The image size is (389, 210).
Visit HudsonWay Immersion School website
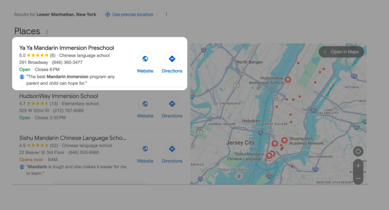click(x=145, y=108)
